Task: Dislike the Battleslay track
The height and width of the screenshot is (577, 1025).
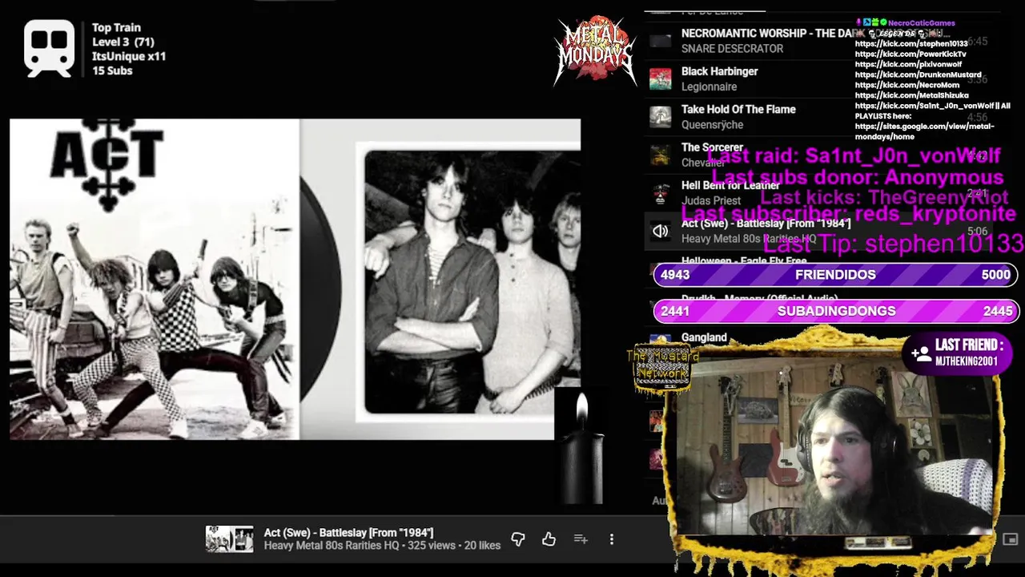Action: point(518,539)
